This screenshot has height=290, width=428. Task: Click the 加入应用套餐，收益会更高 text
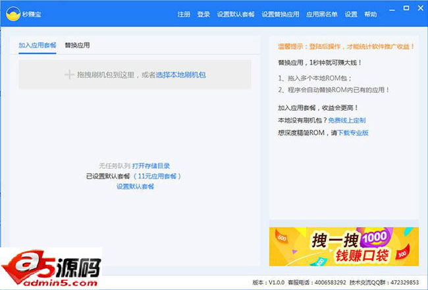(x=318, y=108)
